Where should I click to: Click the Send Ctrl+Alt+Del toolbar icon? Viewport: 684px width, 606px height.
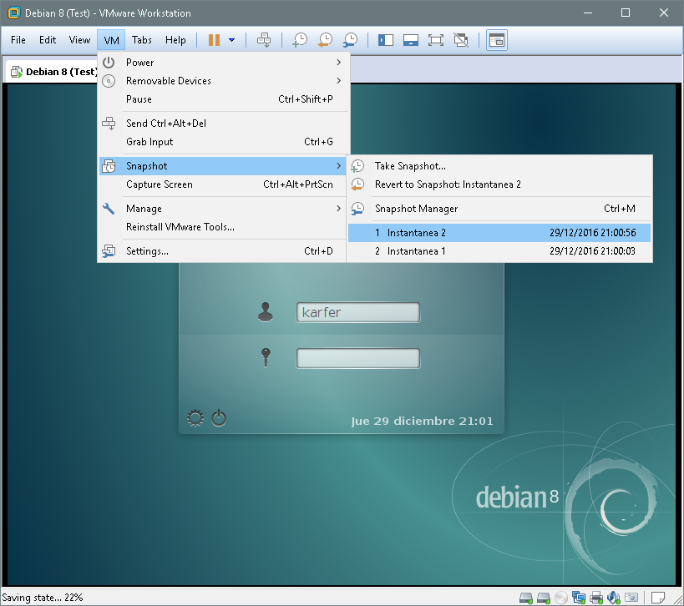[264, 40]
